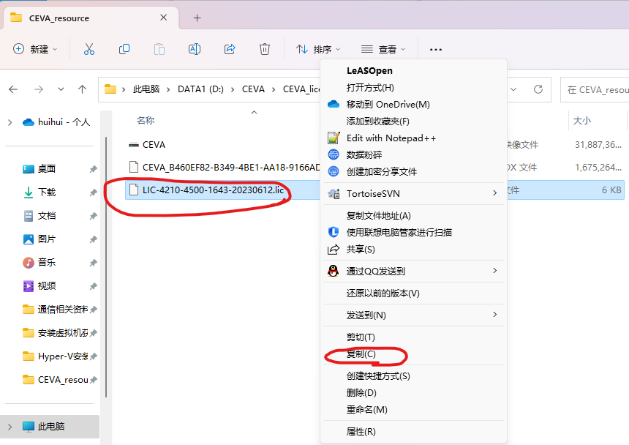This screenshot has height=445, width=629.
Task: Go forward with the right arrow
Action: coord(39,89)
